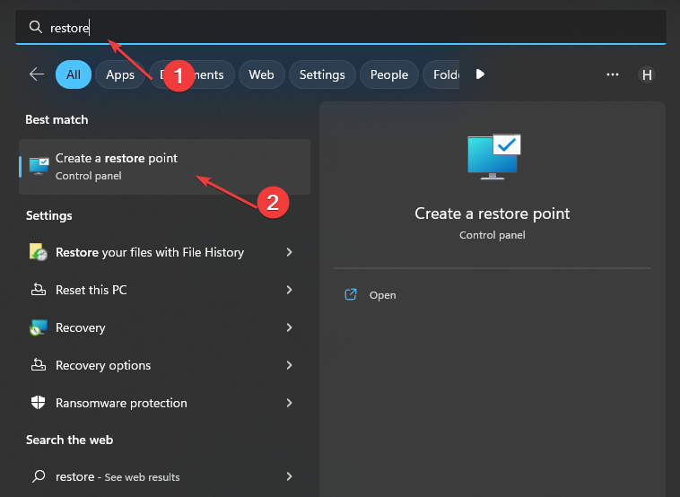Switch to the Apps filter tab
This screenshot has height=497, width=680.
pos(120,74)
